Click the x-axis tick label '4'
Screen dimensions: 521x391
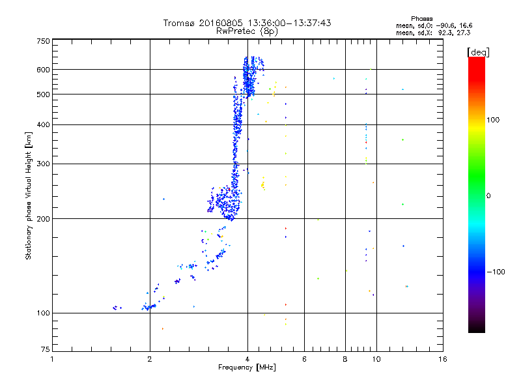click(247, 359)
